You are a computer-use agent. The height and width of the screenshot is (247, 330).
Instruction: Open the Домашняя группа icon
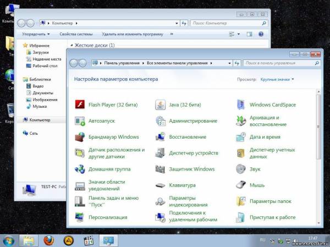[80, 169]
